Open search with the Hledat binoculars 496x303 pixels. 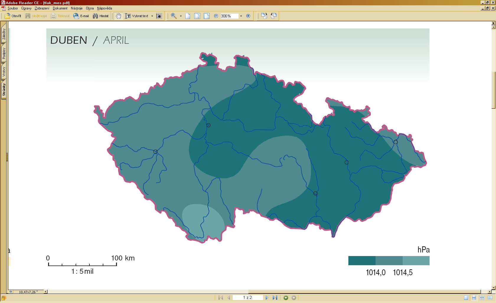(101, 16)
